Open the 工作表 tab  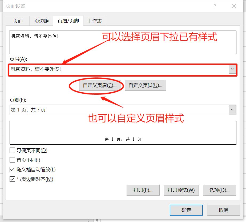click(95, 21)
